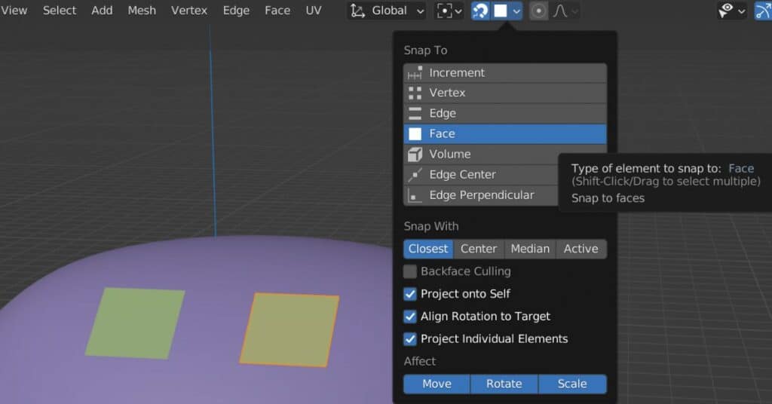
Task: Set Snap With to Median
Action: pyautogui.click(x=530, y=249)
